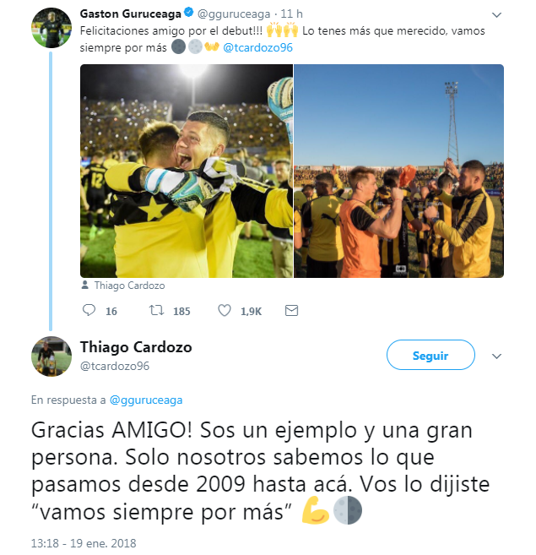
Task: Open the night goalkeeper hug photo
Action: [187, 171]
